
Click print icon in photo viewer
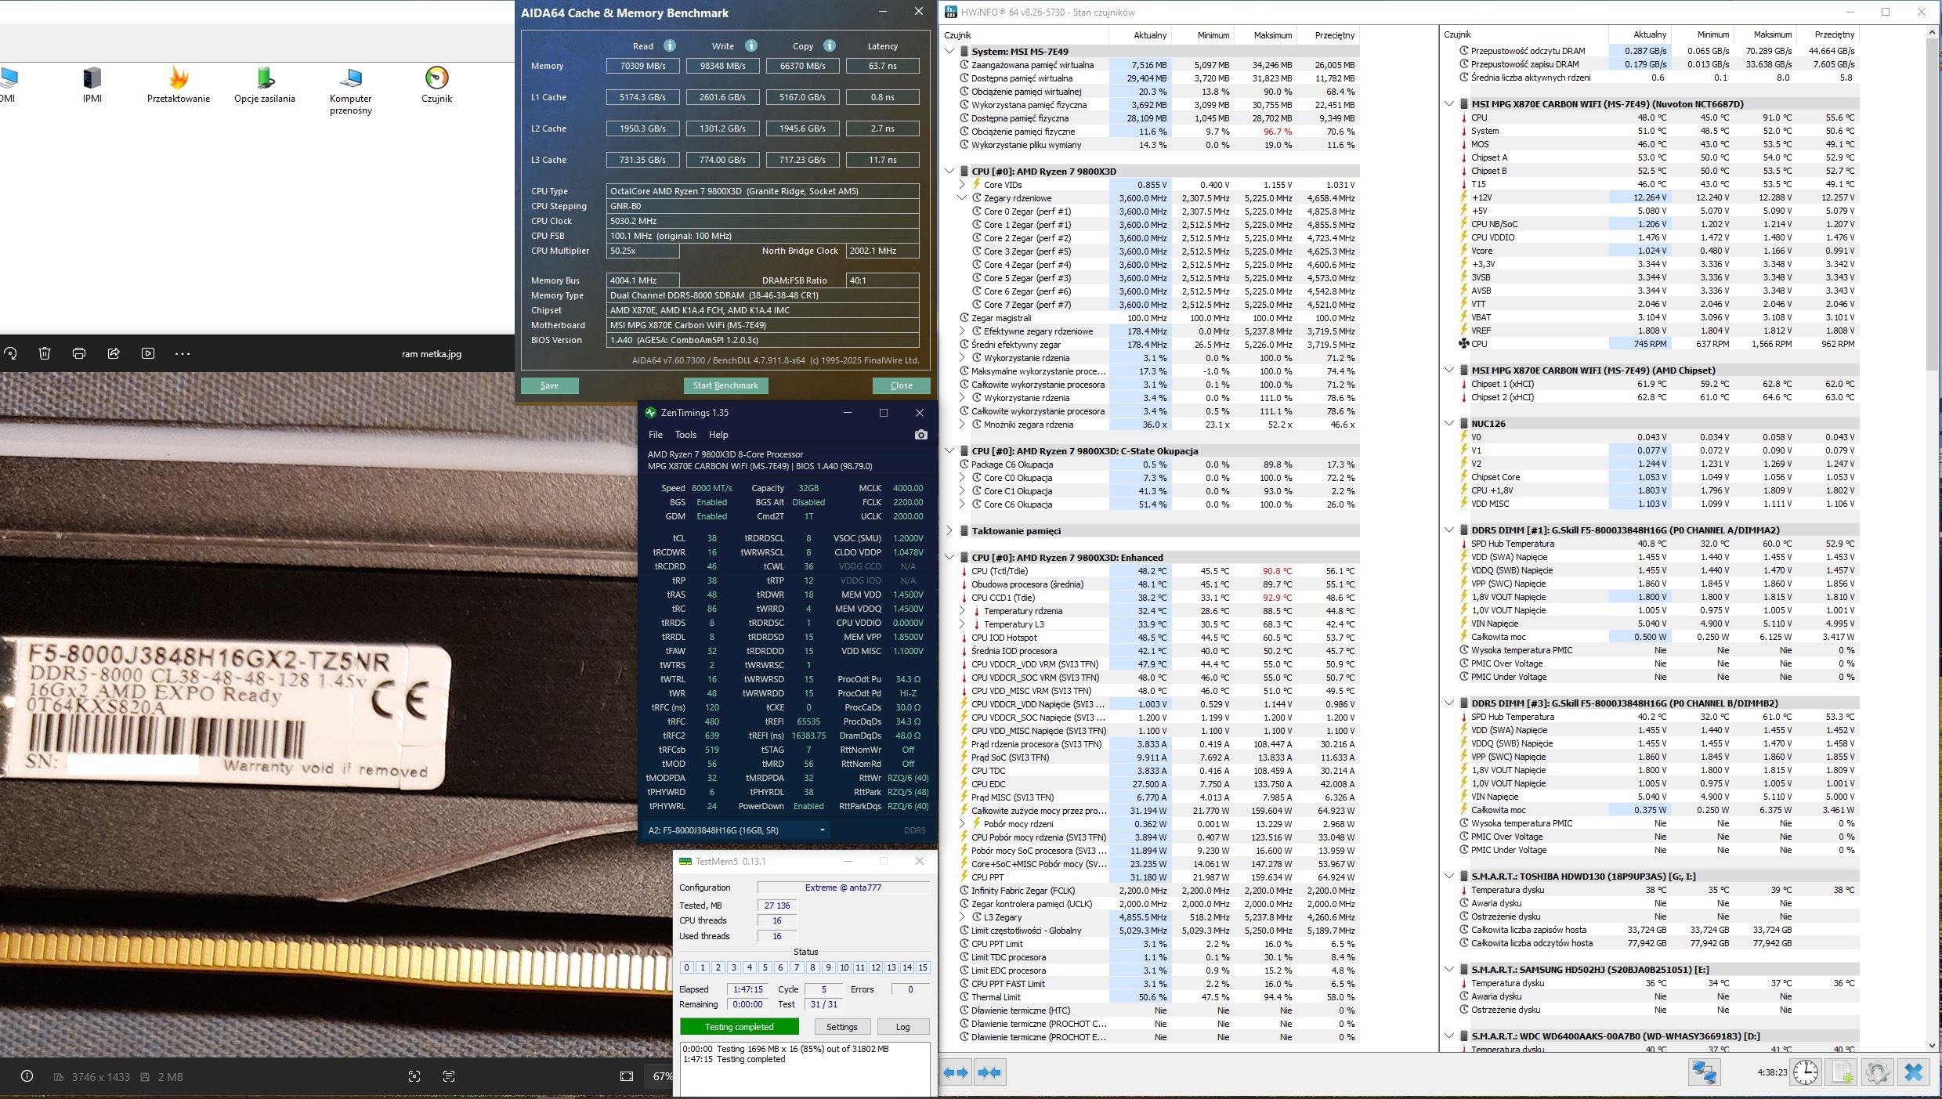(79, 353)
